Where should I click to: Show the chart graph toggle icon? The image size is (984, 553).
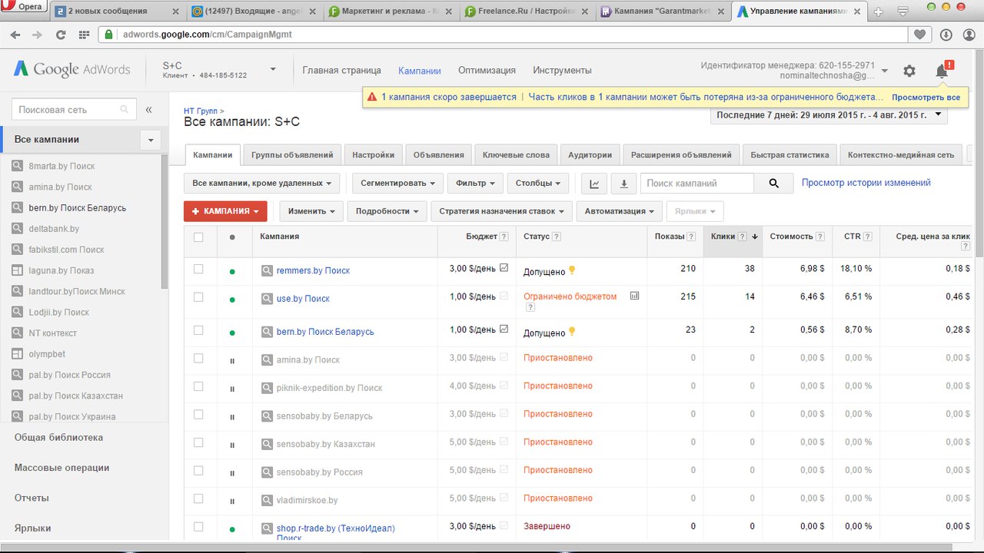pos(595,184)
